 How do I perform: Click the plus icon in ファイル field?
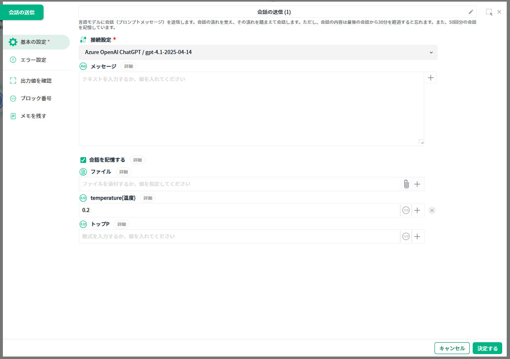(417, 184)
